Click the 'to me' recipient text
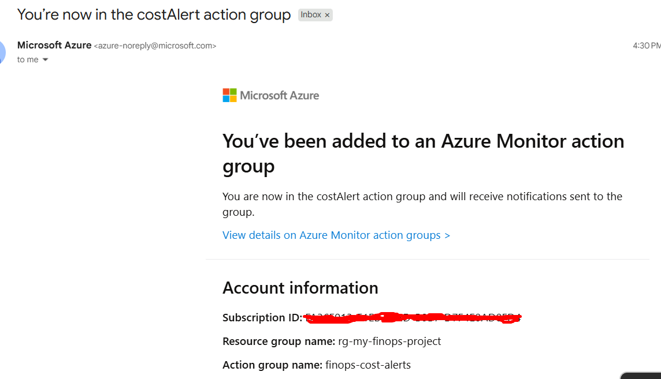Viewport: 661px width, 379px height. pyautogui.click(x=28, y=60)
